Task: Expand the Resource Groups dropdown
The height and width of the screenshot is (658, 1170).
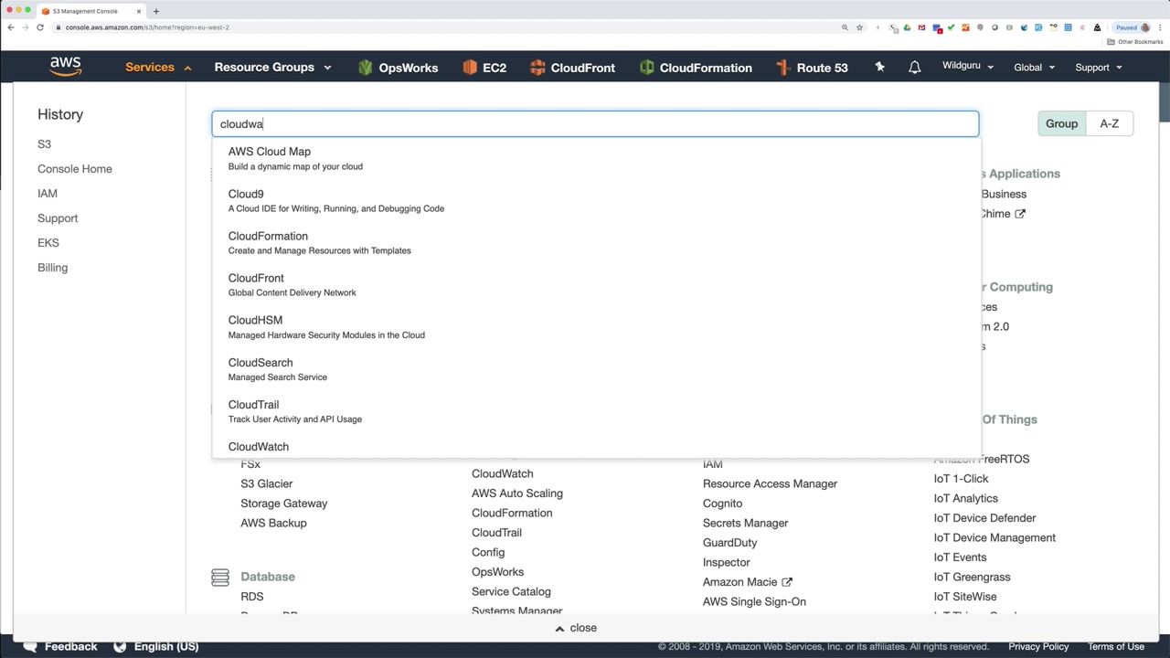Action: [x=272, y=68]
